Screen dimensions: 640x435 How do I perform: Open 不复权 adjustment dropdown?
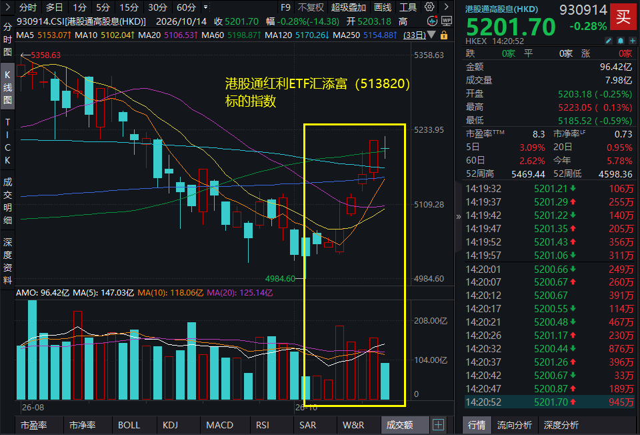pyautogui.click(x=311, y=7)
